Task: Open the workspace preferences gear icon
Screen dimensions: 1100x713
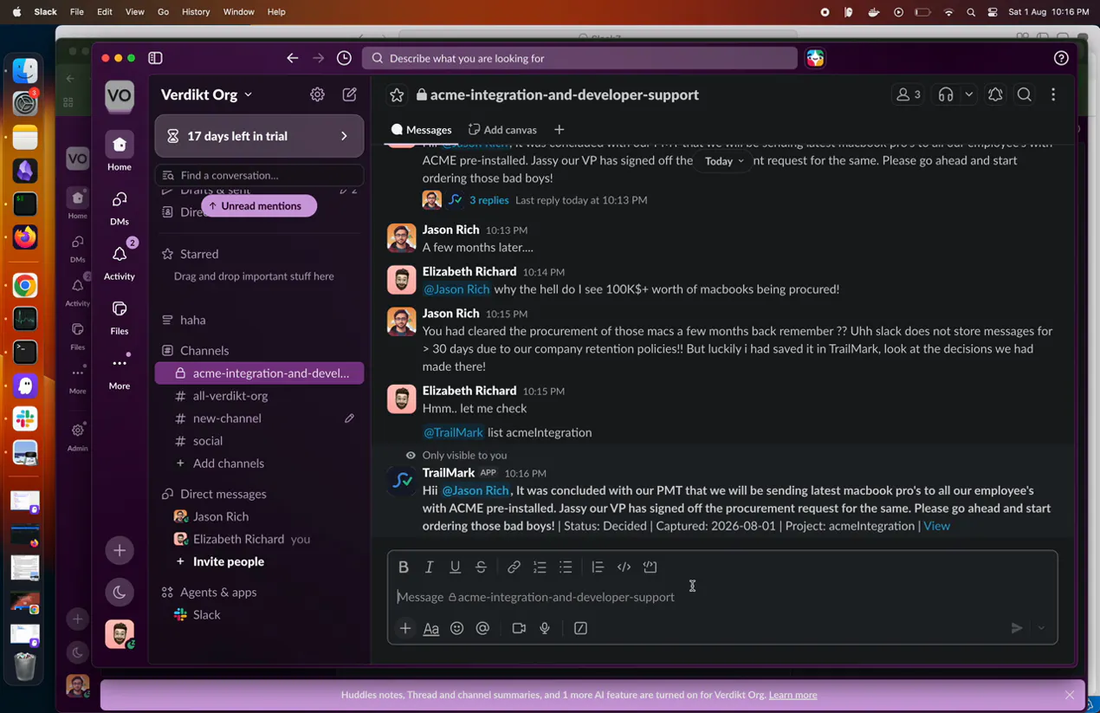Action: 317,94
